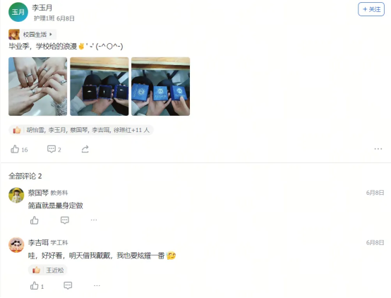Share the post using the arrow icon
Image resolution: width=391 pixels, height=298 pixels.
85,149
